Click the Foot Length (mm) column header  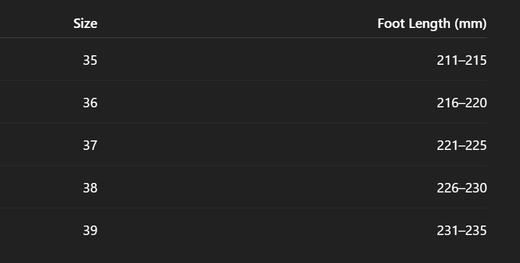pyautogui.click(x=432, y=24)
